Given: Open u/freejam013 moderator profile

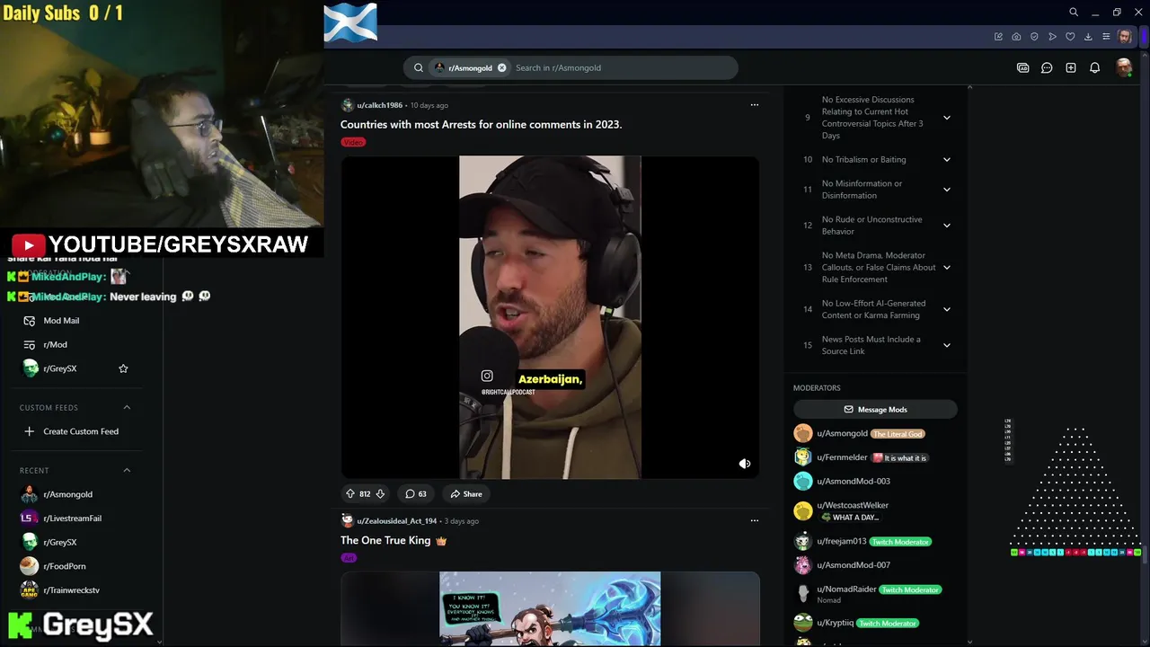Looking at the screenshot, I should tap(841, 541).
